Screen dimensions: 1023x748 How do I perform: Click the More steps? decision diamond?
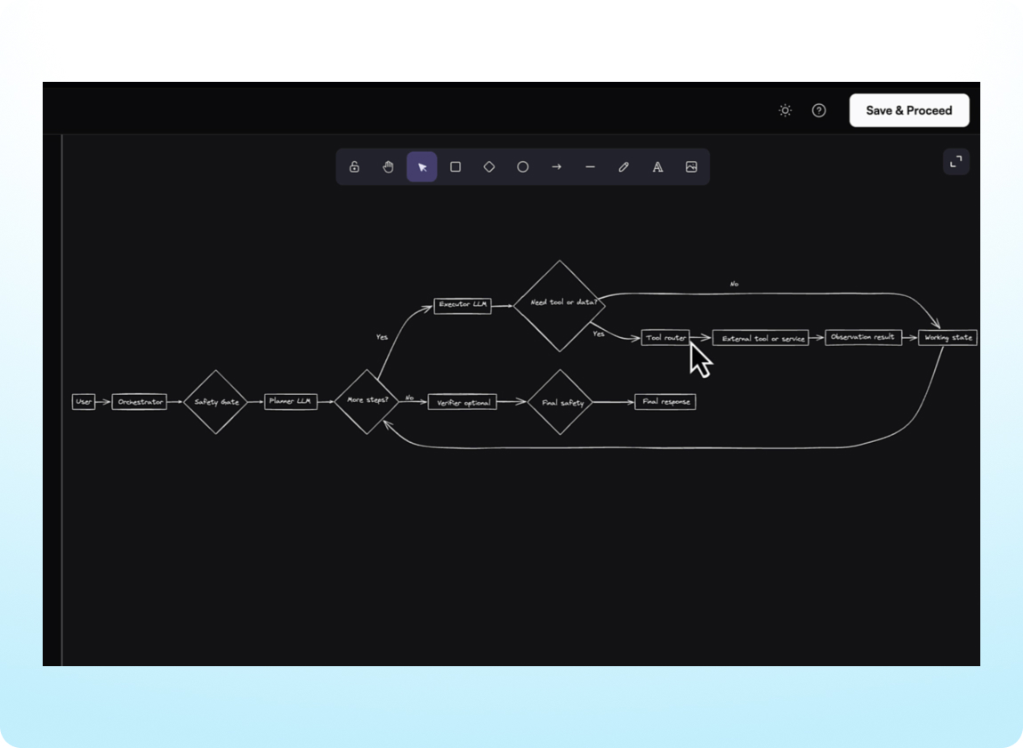click(x=367, y=401)
